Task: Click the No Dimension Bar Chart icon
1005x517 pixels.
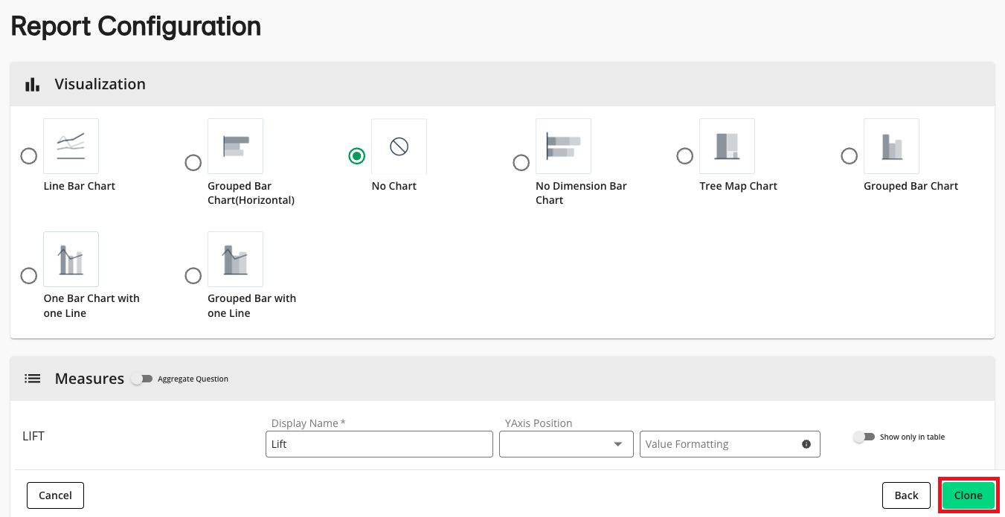Action: pyautogui.click(x=563, y=146)
